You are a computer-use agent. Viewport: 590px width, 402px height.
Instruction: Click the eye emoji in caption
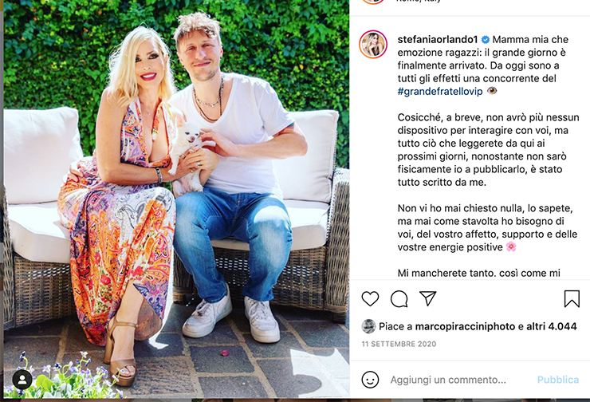coord(492,91)
